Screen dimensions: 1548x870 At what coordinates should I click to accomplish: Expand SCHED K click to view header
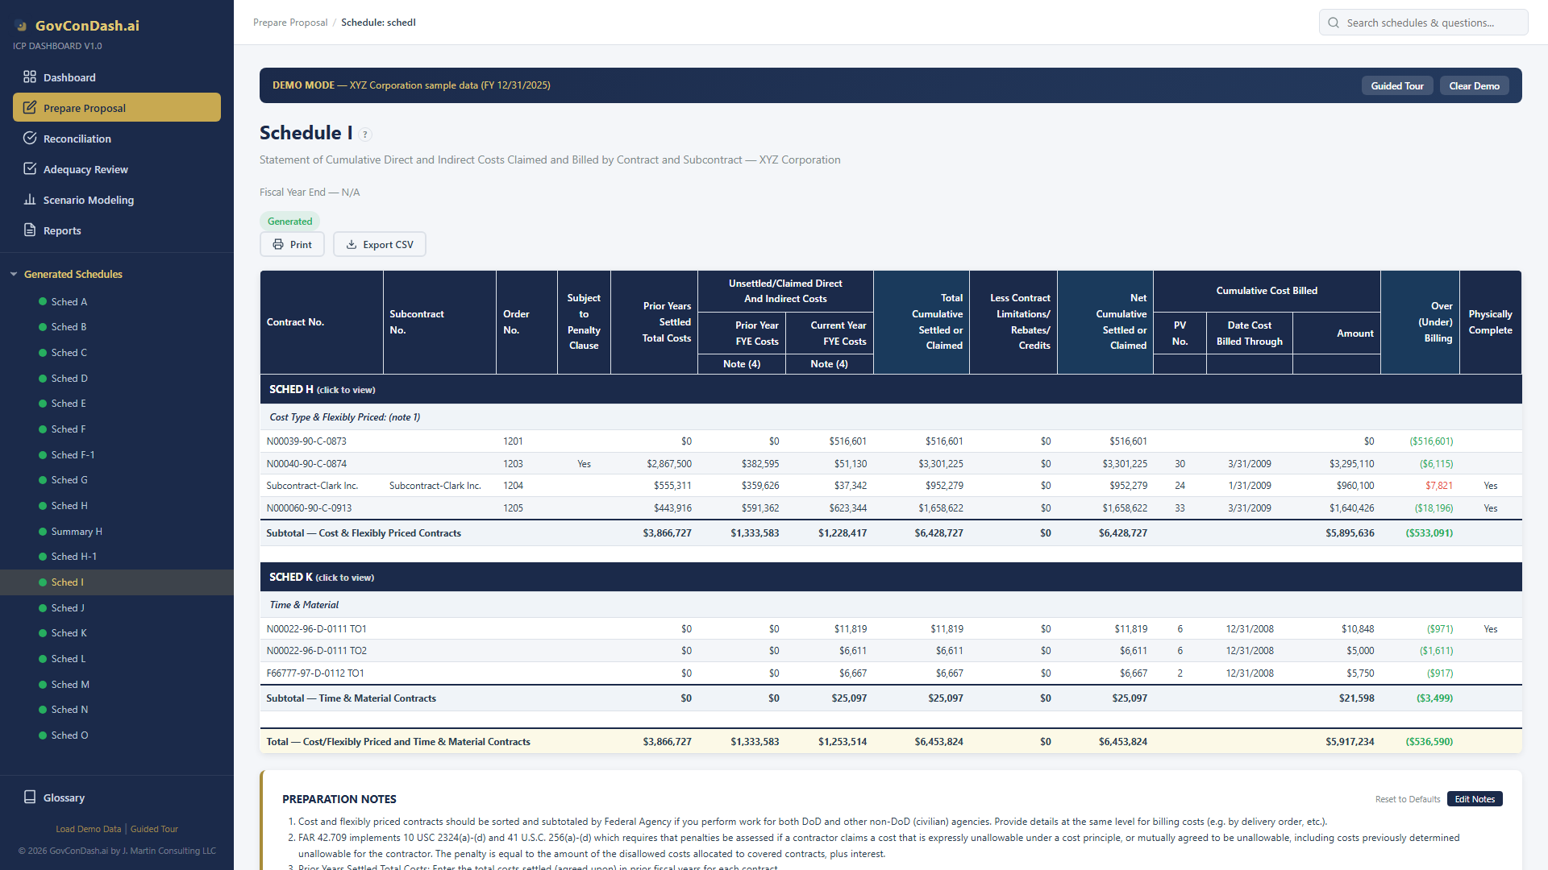tap(321, 578)
